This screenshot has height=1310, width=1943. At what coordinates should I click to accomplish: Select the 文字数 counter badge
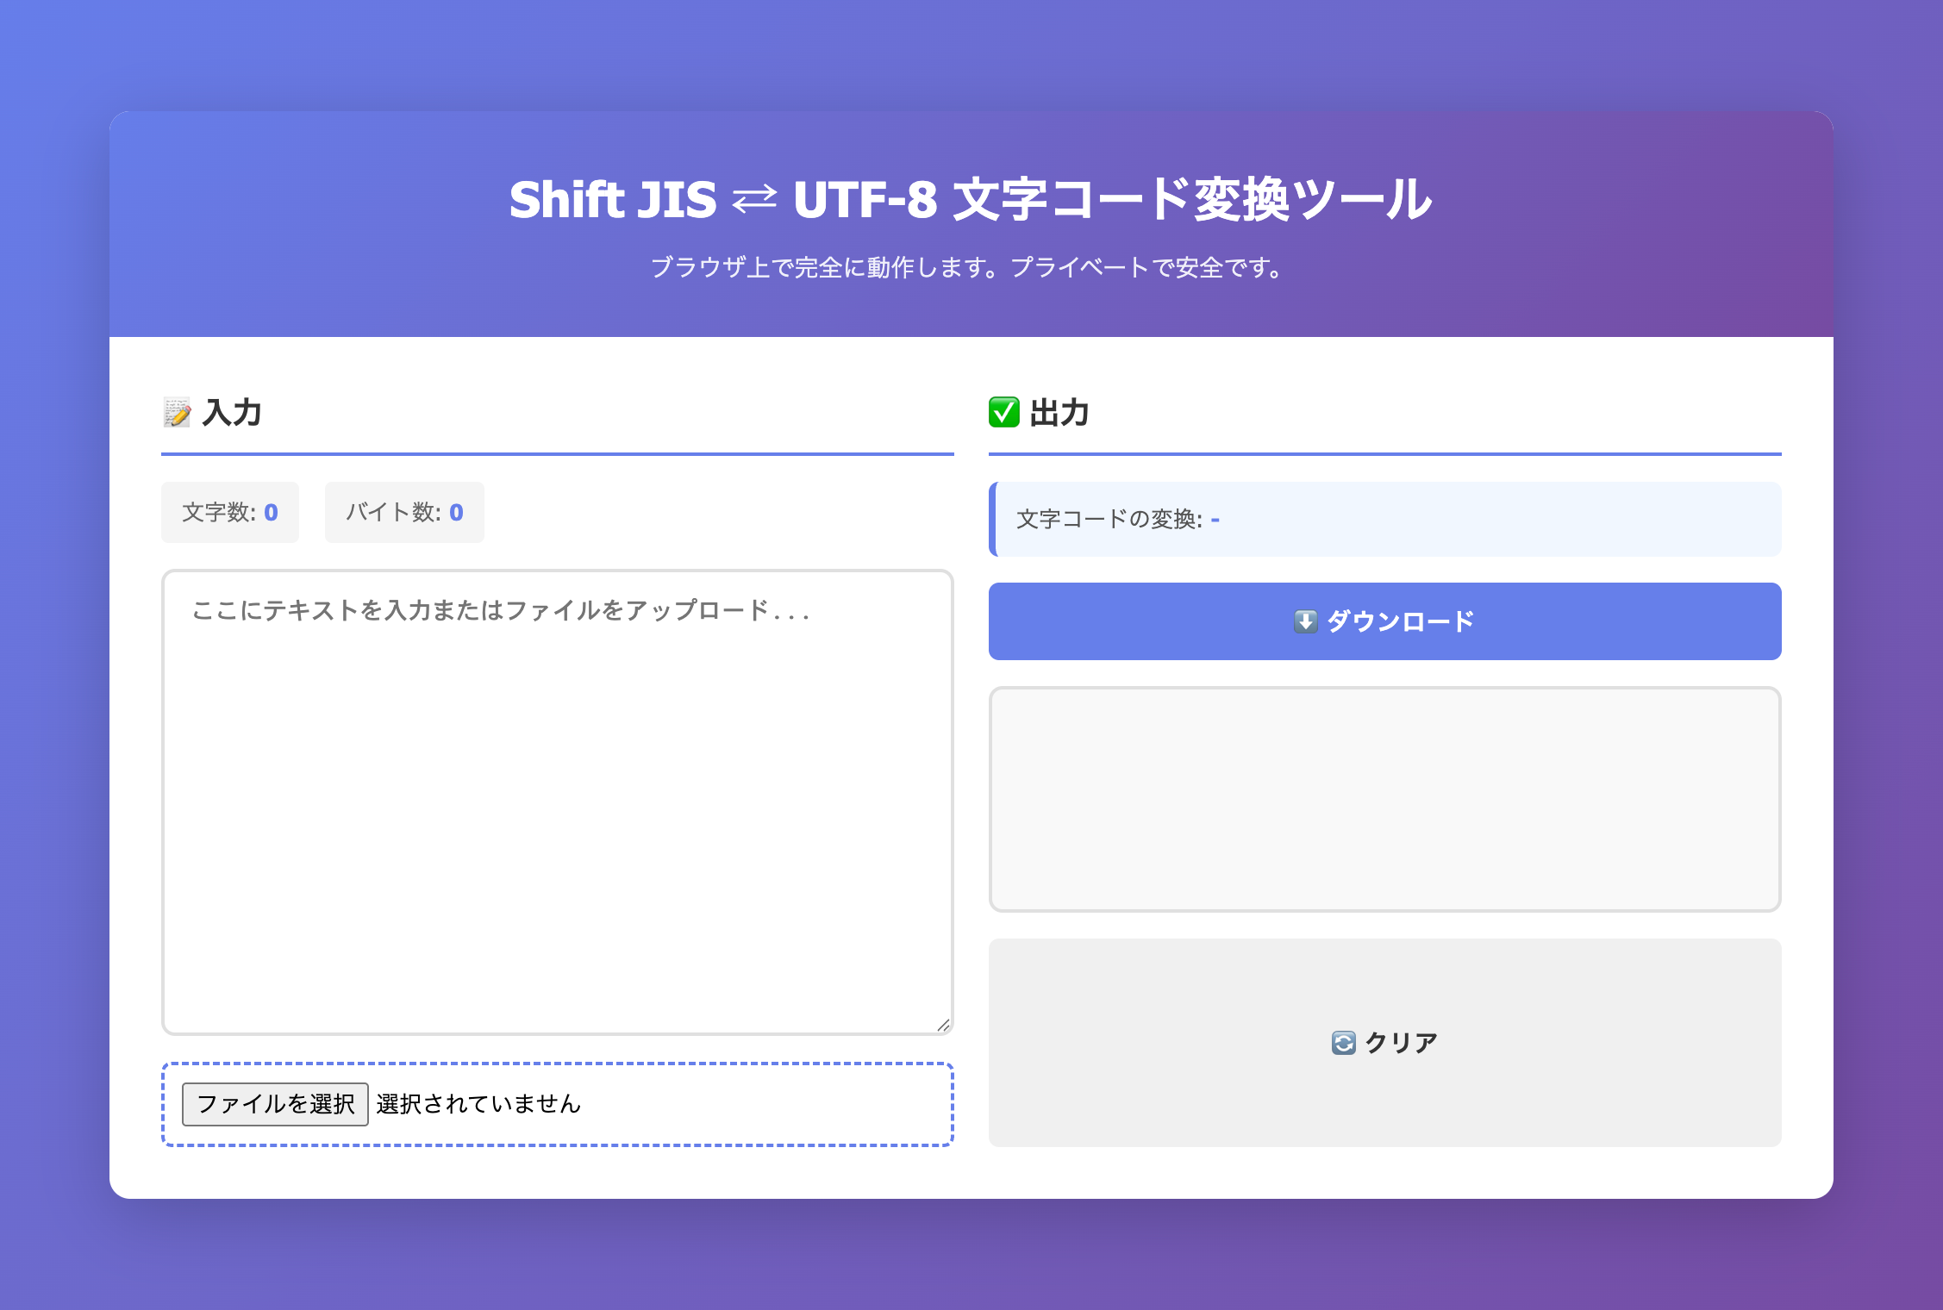(x=229, y=512)
